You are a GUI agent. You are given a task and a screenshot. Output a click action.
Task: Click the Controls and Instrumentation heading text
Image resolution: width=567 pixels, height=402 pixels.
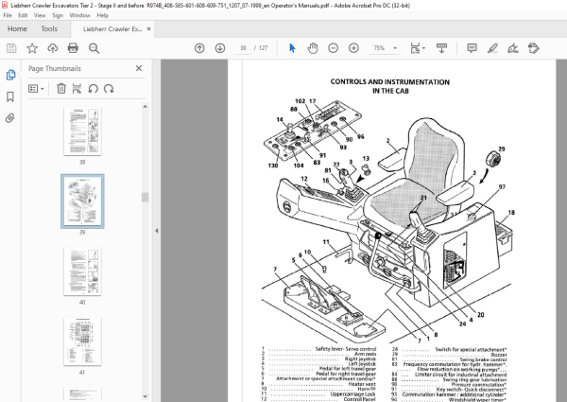pyautogui.click(x=390, y=86)
